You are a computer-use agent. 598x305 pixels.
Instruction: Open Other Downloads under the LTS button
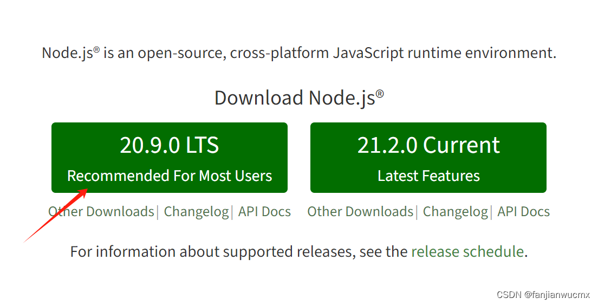[101, 212]
